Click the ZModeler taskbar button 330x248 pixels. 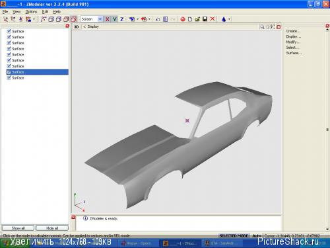(180, 243)
